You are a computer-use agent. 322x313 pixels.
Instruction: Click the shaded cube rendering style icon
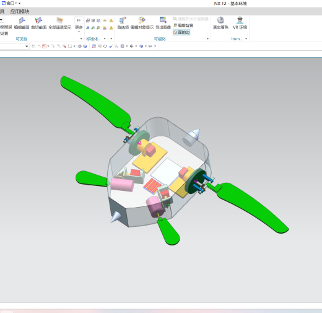pos(141,46)
